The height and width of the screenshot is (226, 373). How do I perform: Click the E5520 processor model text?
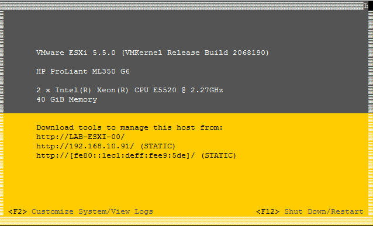coord(165,90)
